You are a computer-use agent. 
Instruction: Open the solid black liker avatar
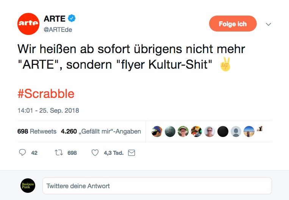223,131
